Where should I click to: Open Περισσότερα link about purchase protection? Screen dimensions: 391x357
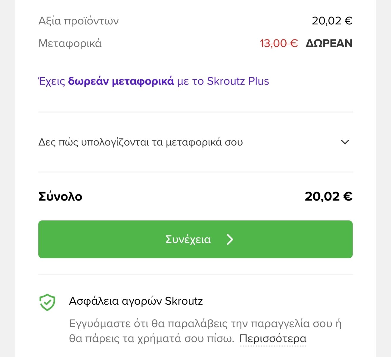(x=273, y=339)
